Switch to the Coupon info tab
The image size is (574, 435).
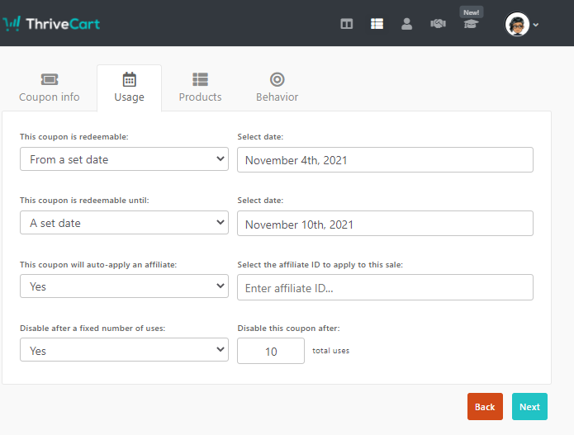(50, 87)
